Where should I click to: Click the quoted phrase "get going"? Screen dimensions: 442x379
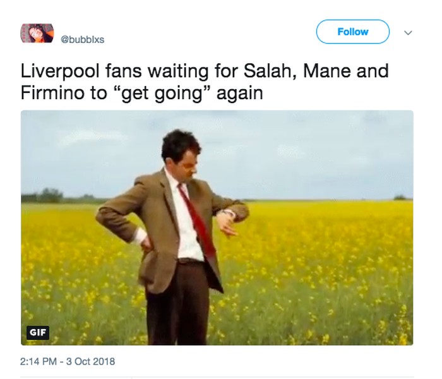pos(164,93)
